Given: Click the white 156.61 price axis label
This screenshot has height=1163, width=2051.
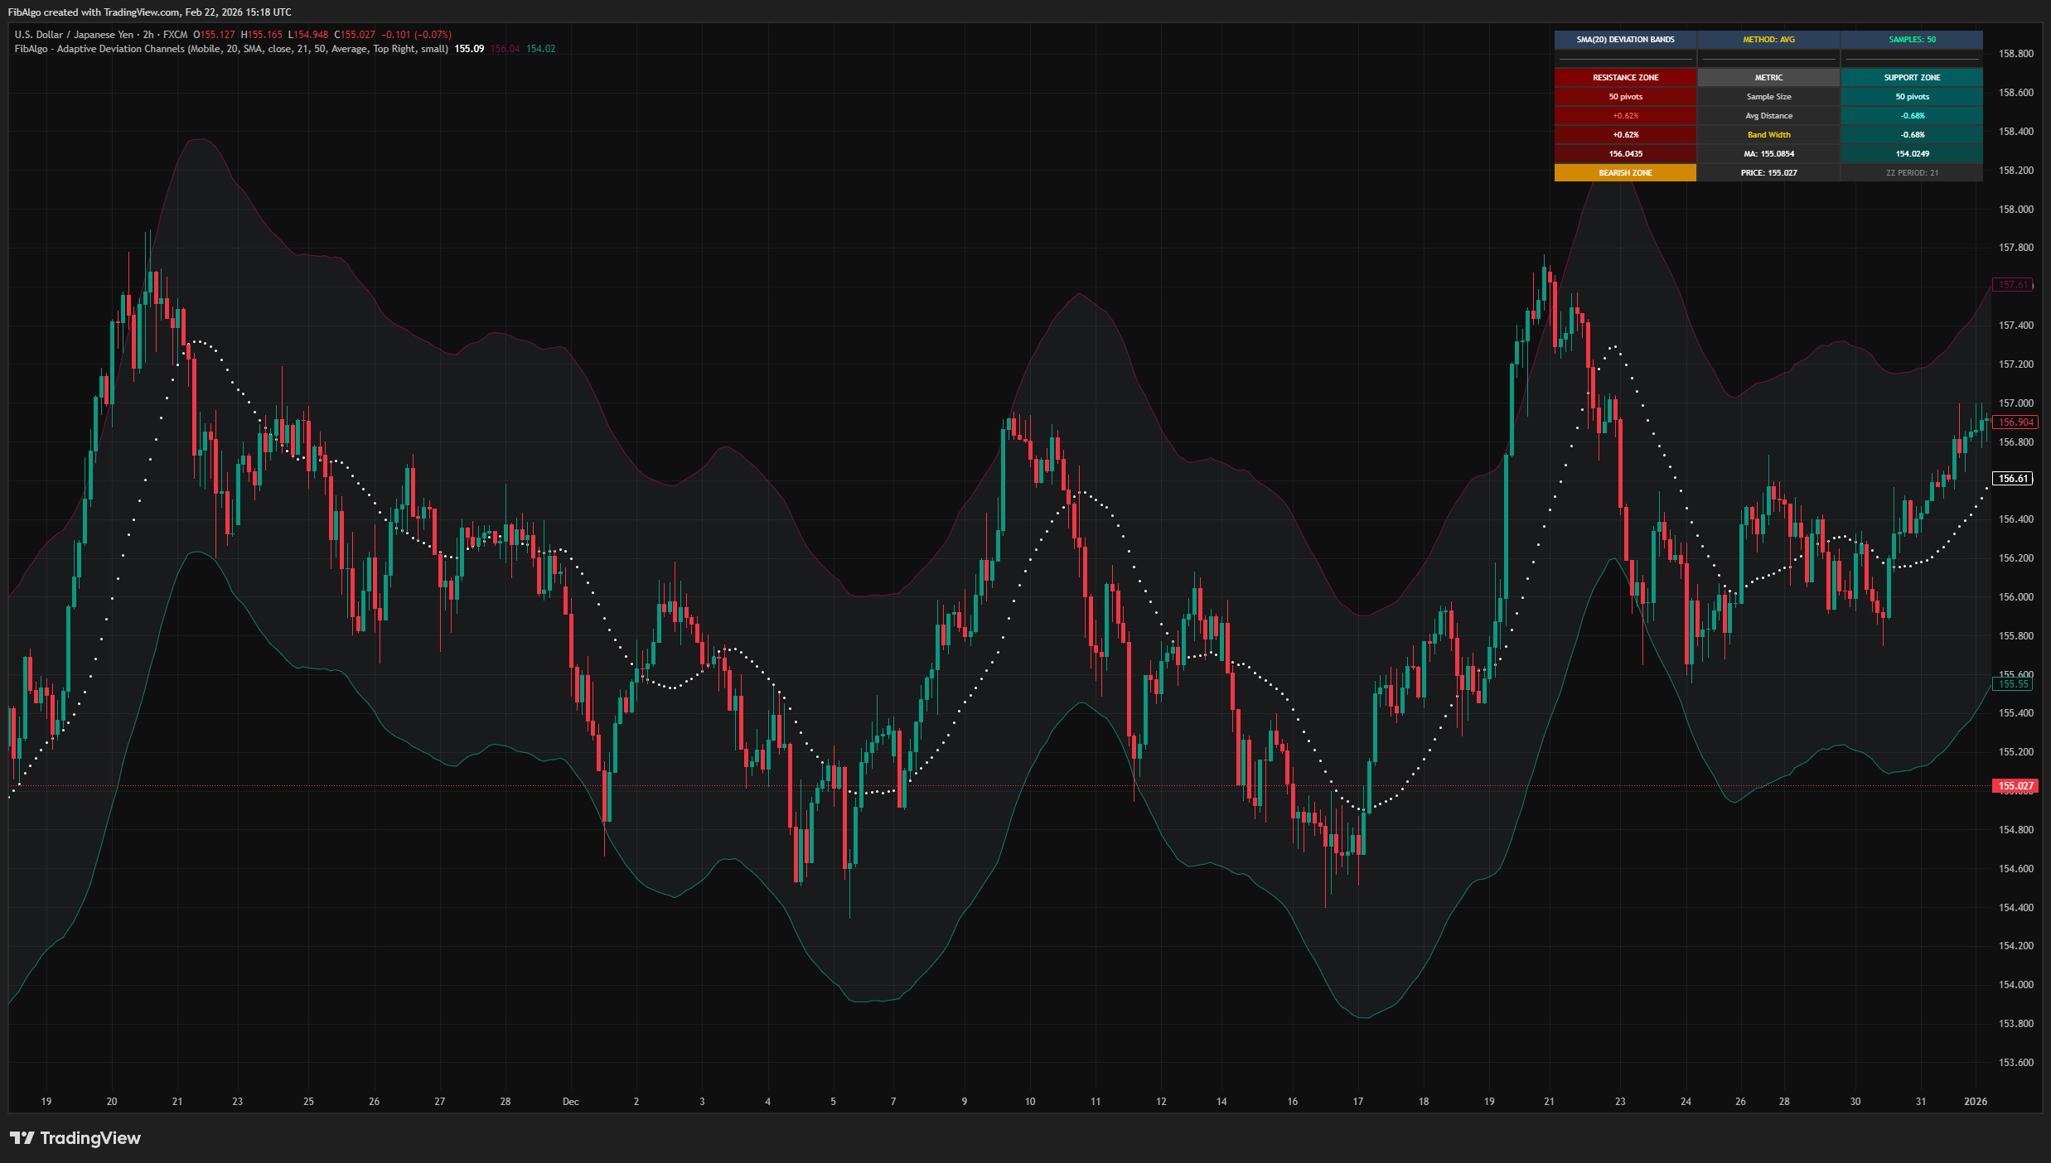Looking at the screenshot, I should pyautogui.click(x=2012, y=479).
